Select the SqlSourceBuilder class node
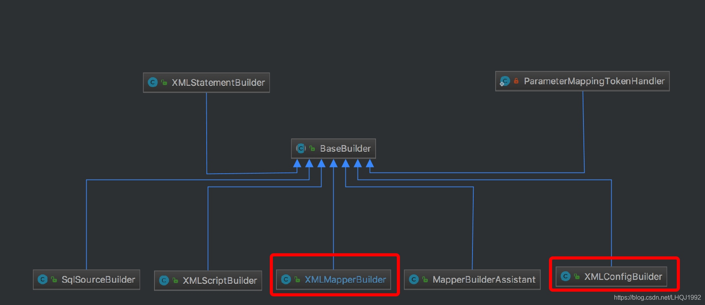Viewport: 705px width, 305px height. pos(86,280)
